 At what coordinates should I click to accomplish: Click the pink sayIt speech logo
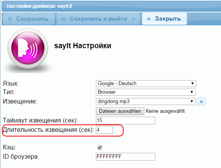click(28, 49)
